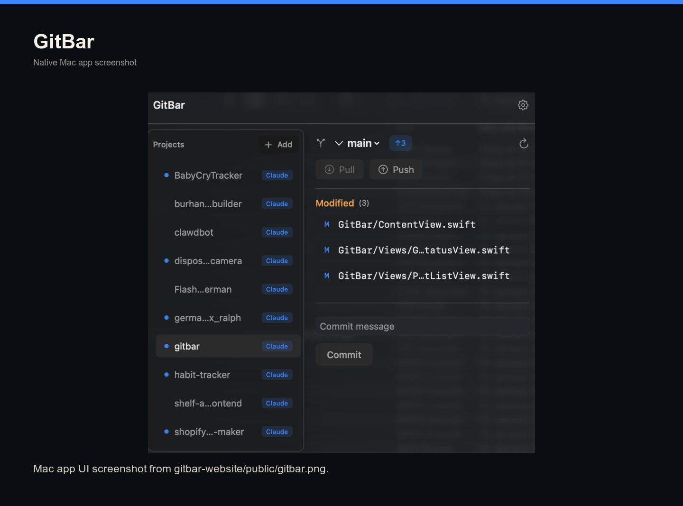Viewport: 683px width, 506px height.
Task: Select the shelf-a...ontend project
Action: [x=228, y=403]
